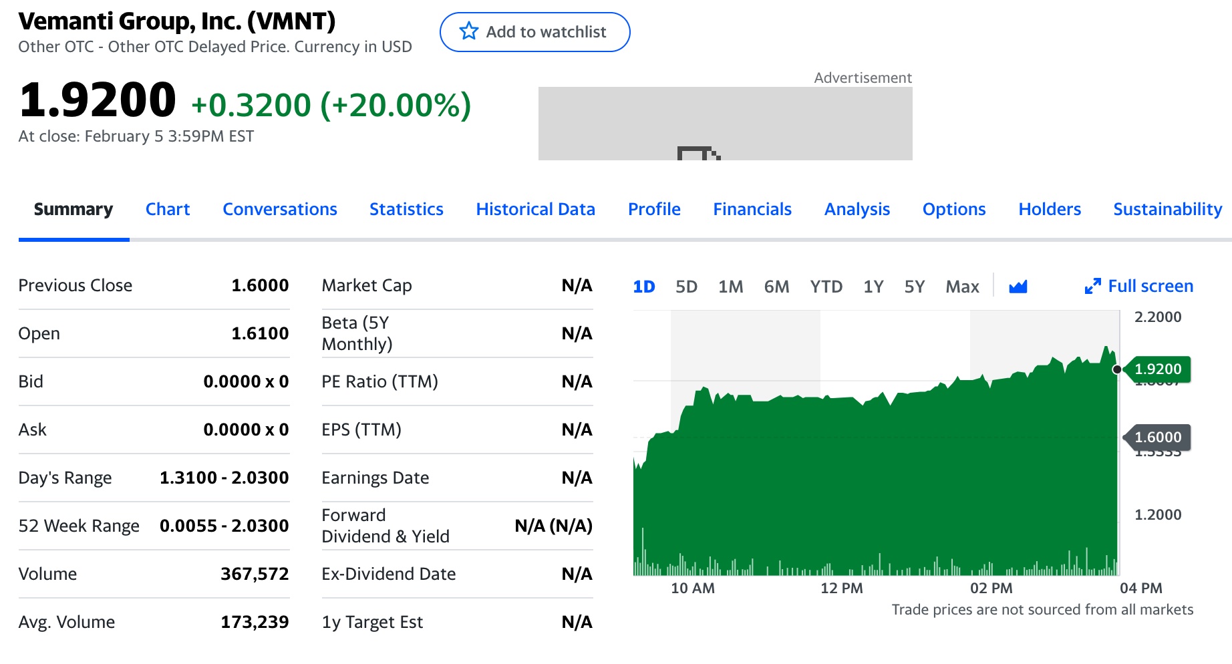Viewport: 1232px width, 664px height.
Task: Click the Beta (5Y Monthly) label
Action: pos(357,333)
